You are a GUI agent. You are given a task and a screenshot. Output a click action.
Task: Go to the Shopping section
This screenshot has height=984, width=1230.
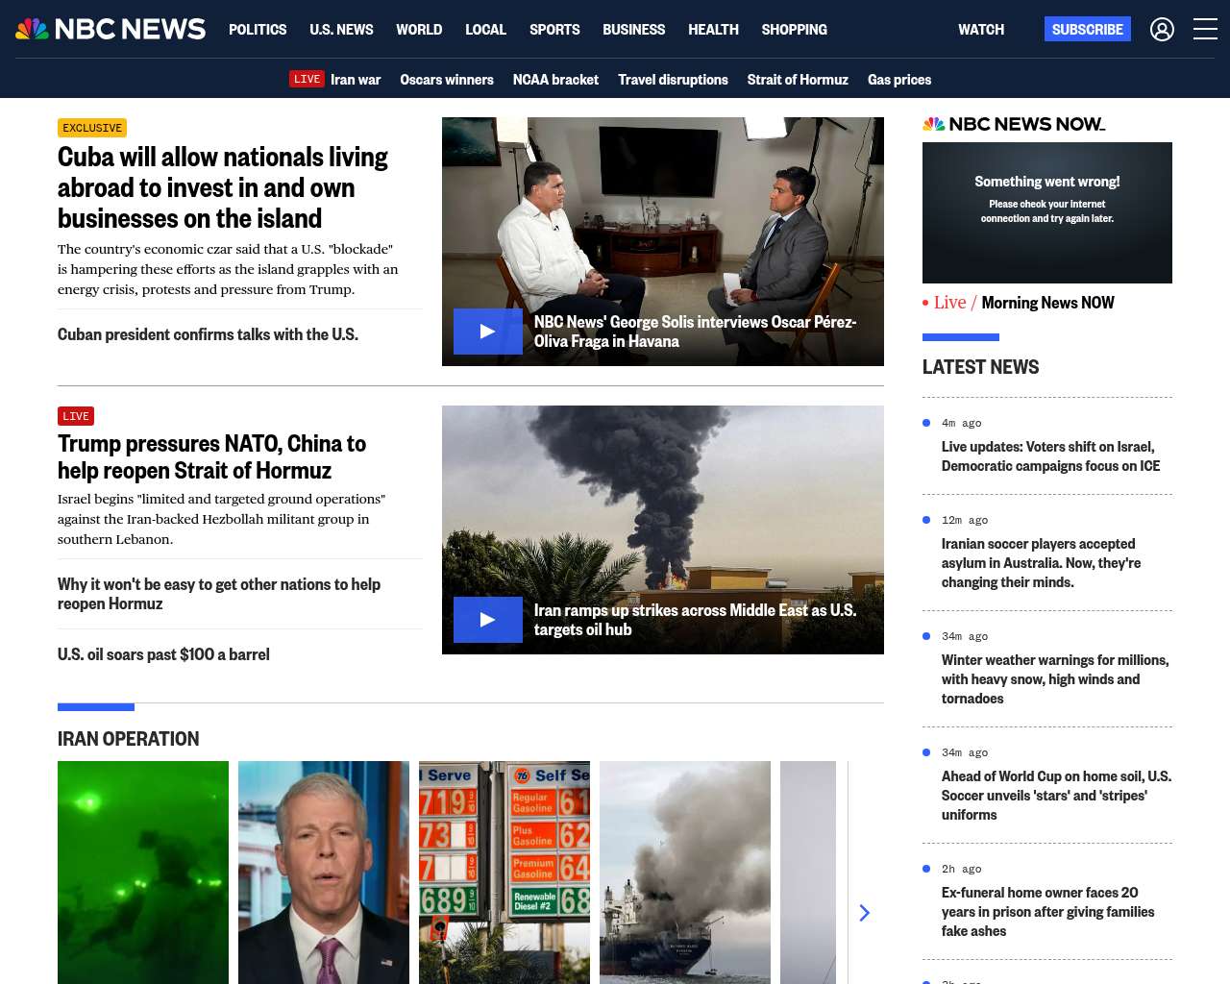pos(794,30)
